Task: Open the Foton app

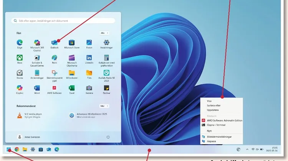Action: (89, 44)
